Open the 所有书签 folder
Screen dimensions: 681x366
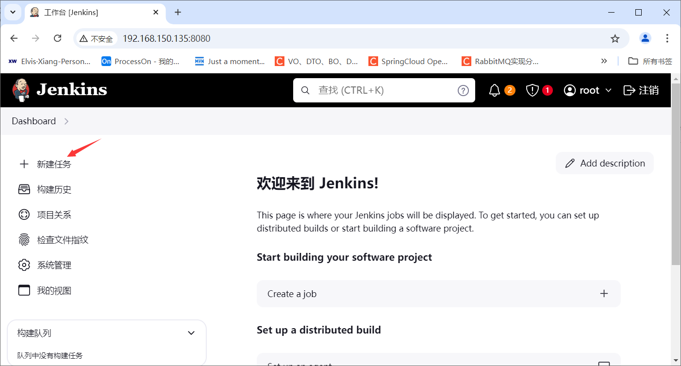click(x=650, y=61)
